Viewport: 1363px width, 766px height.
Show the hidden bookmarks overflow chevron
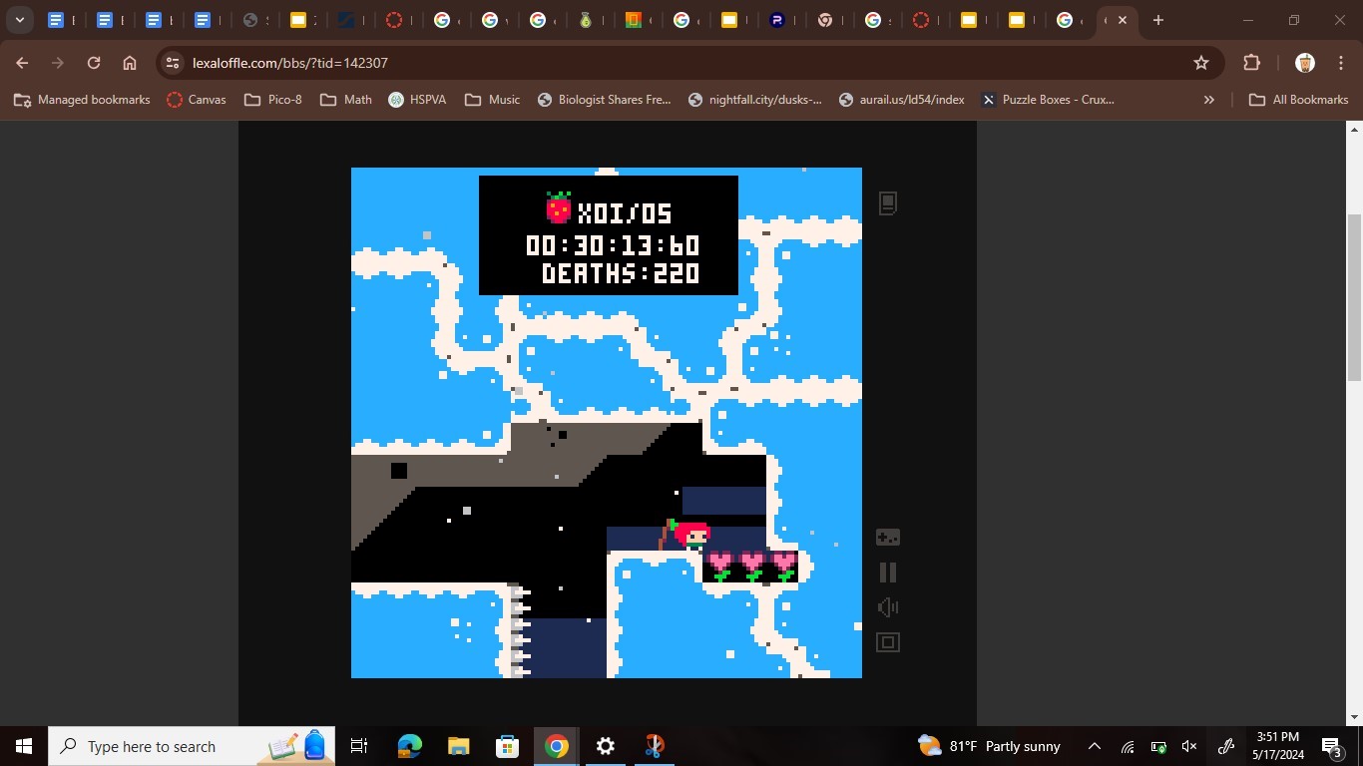tap(1209, 100)
